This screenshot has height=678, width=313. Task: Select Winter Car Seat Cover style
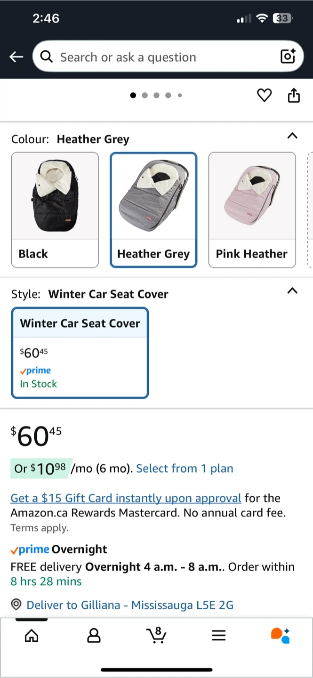pyautogui.click(x=80, y=353)
